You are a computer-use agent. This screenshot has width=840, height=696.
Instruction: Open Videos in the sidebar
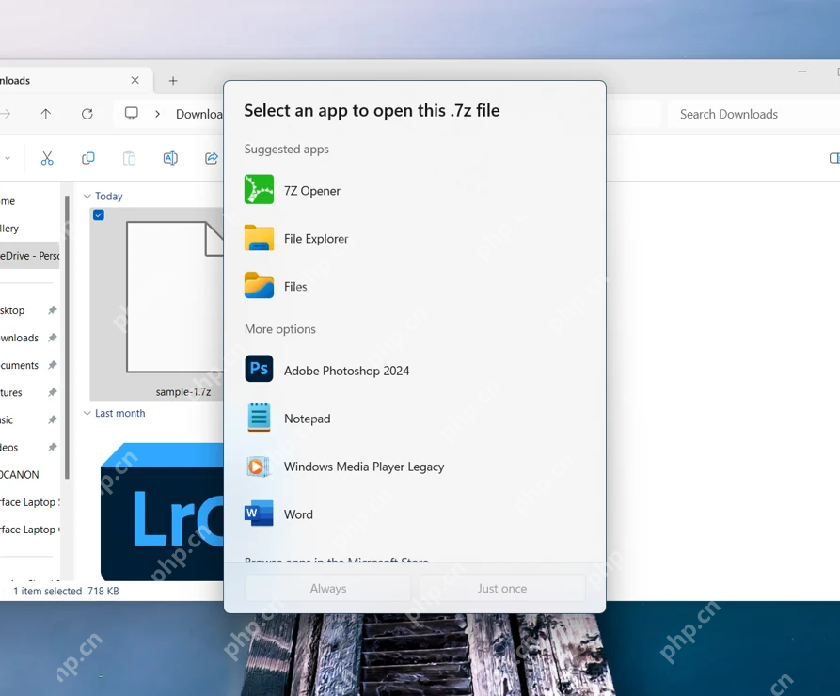coord(9,448)
